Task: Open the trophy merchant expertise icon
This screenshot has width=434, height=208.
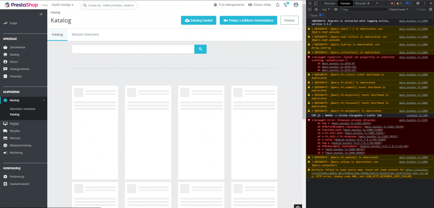Action: point(286,5)
